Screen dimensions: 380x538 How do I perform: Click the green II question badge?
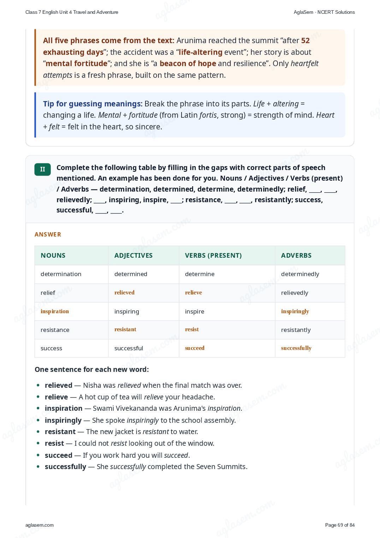pyautogui.click(x=42, y=169)
